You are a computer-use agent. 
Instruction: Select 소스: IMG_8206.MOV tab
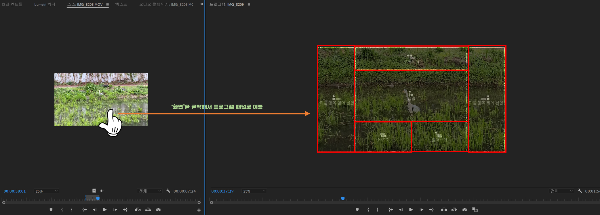pos(85,4)
